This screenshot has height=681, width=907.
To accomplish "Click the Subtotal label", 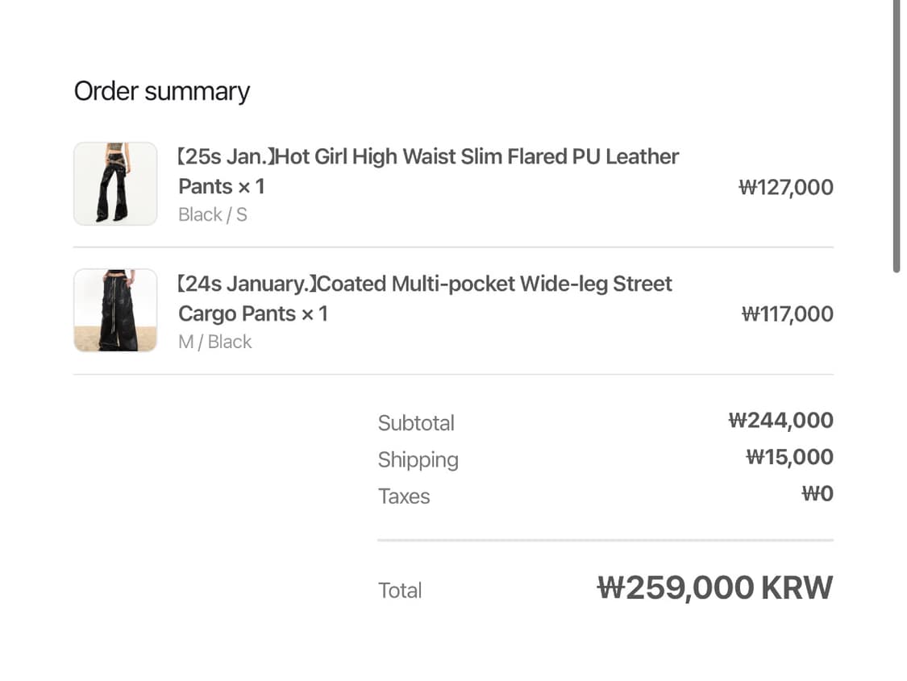I will [x=416, y=423].
